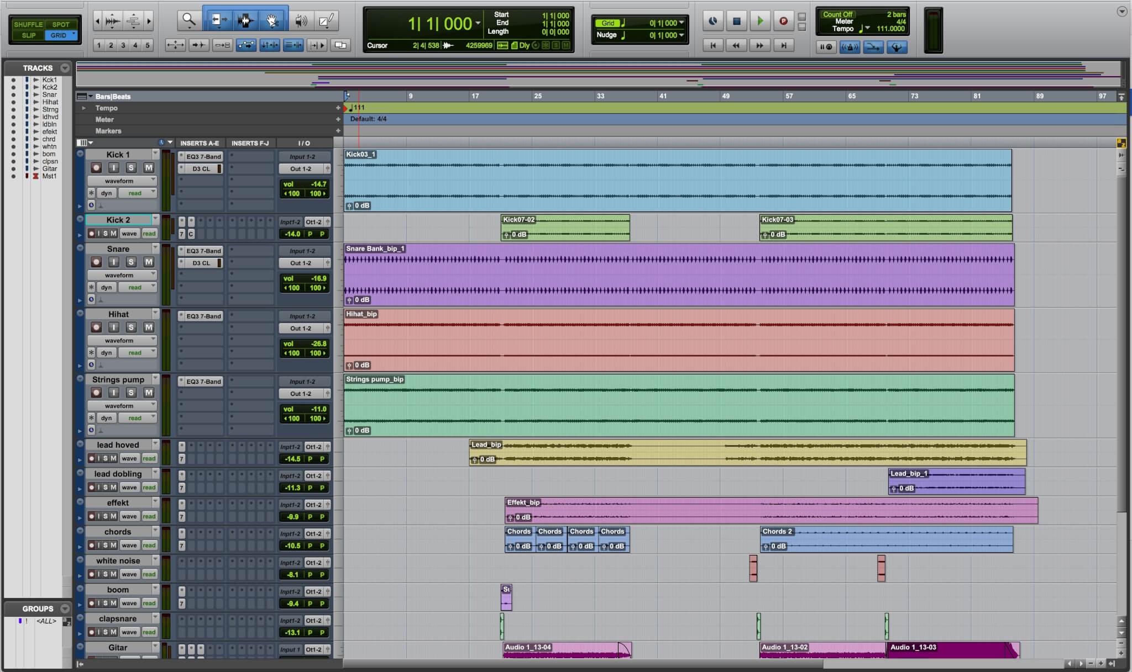Select the Zoomer magnifier tool
Screen dimensions: 1132x672
point(189,20)
